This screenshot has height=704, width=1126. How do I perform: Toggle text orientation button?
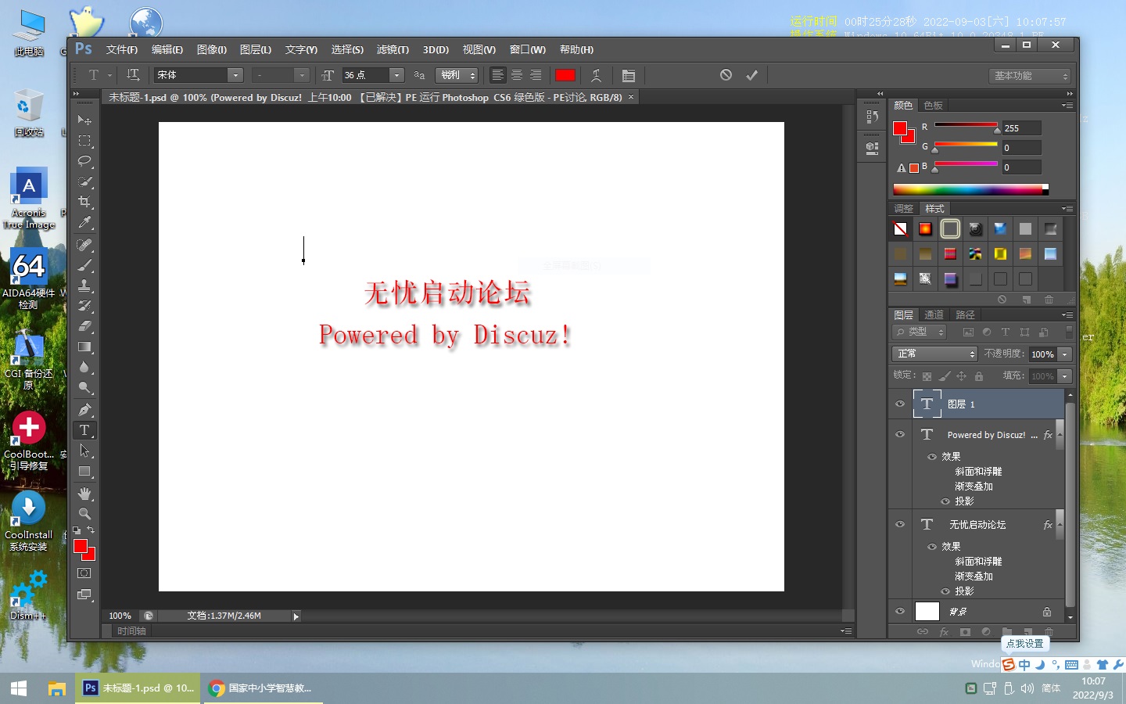click(x=133, y=75)
